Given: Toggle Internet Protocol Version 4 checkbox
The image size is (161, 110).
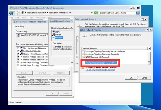Looking at the screenshot, I should pyautogui.click(x=18, y=60).
